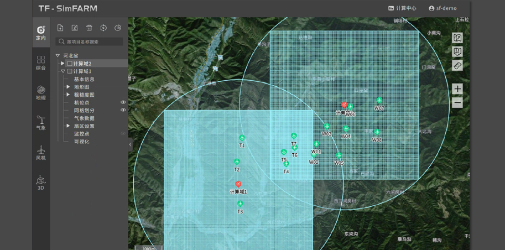The height and width of the screenshot is (250, 505).
Task: Select turbine marker W05 on map
Action: pos(339,155)
